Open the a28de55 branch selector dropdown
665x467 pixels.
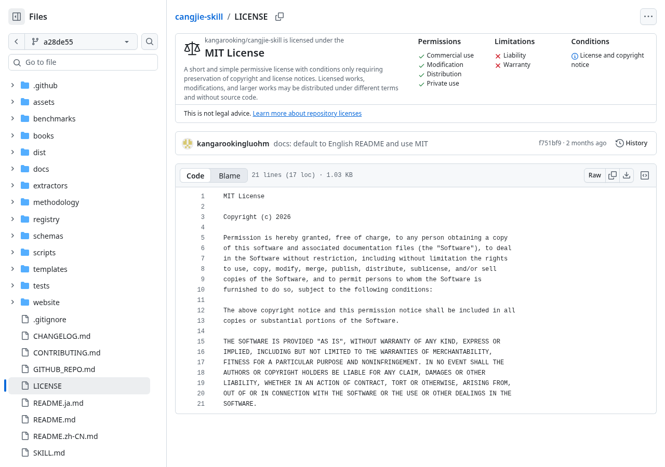(x=81, y=42)
